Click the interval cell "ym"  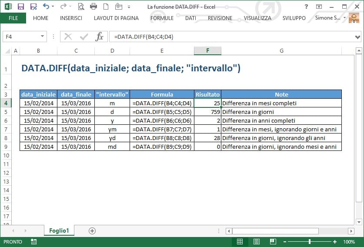pyautogui.click(x=112, y=129)
